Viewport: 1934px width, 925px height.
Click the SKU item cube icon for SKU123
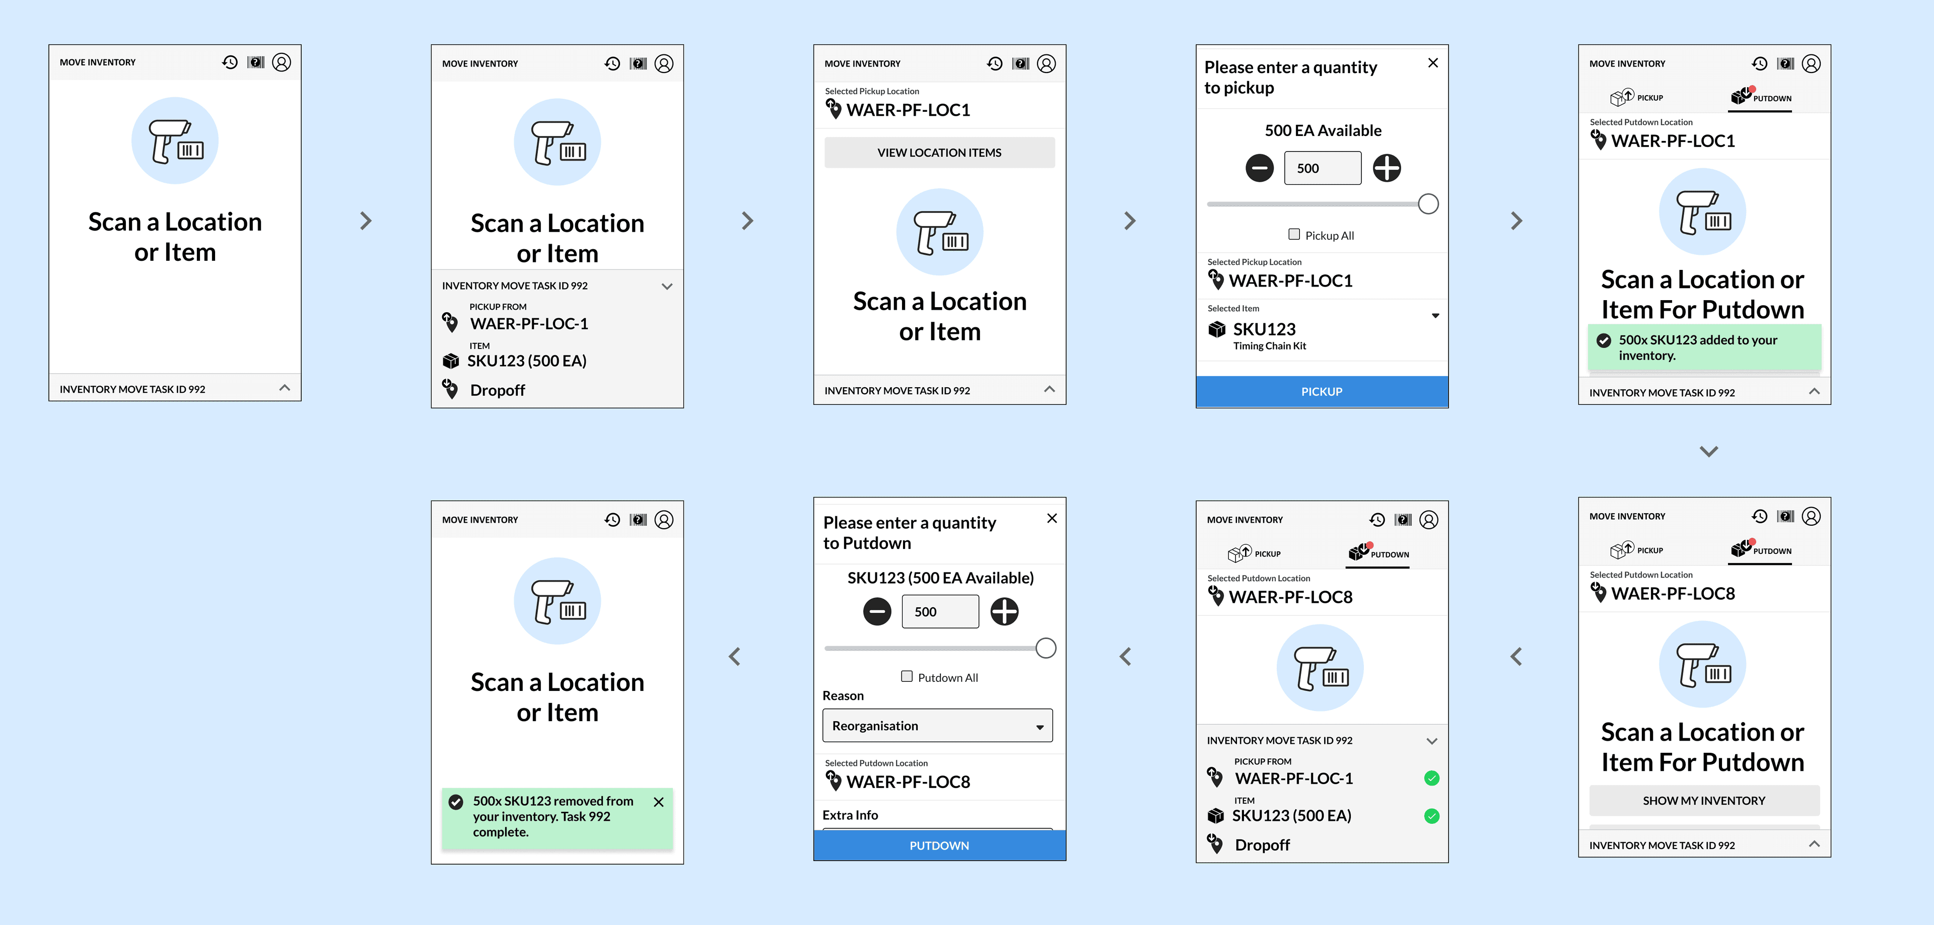(453, 362)
